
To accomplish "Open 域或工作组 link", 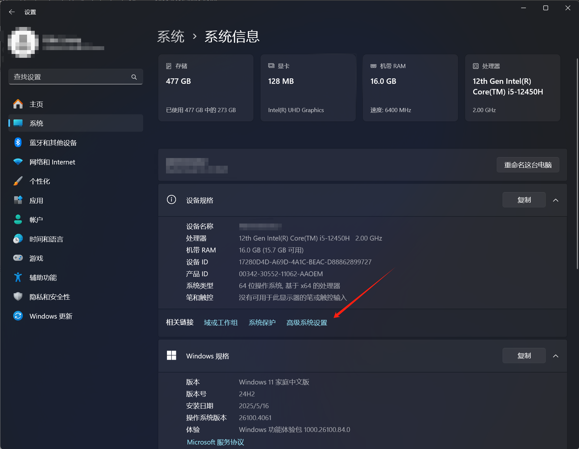I will pos(221,322).
